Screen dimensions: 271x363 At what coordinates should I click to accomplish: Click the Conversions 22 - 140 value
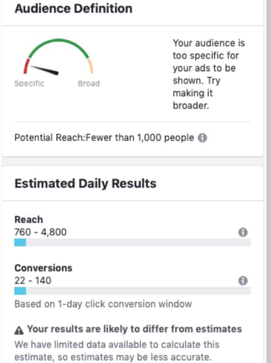pyautogui.click(x=33, y=280)
